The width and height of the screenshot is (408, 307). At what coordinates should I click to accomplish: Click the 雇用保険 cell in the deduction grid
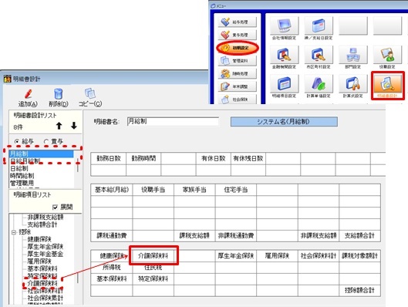[x=277, y=256]
